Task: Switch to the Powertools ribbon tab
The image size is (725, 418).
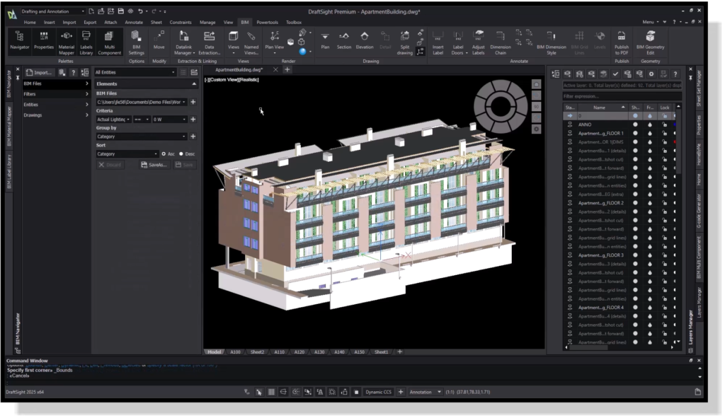Action: tap(267, 22)
